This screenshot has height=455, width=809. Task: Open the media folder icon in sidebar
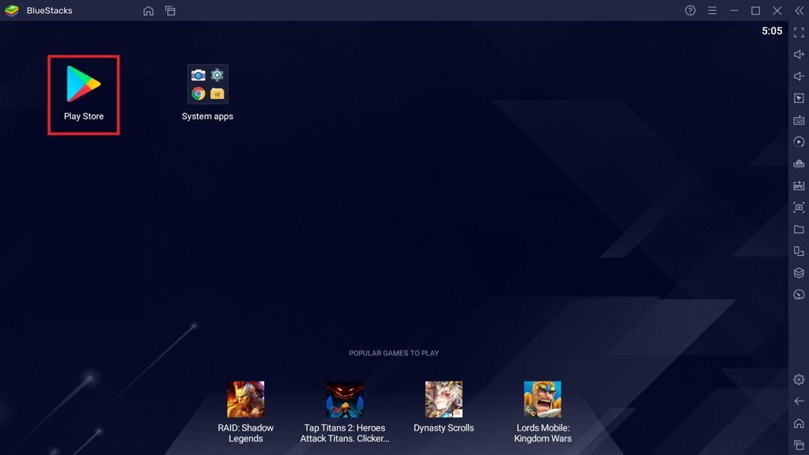(799, 229)
